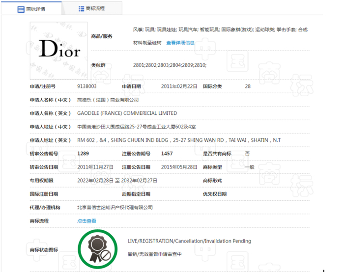Select agency name 北京普信世纪知识产权代理有限公司

tap(115, 208)
